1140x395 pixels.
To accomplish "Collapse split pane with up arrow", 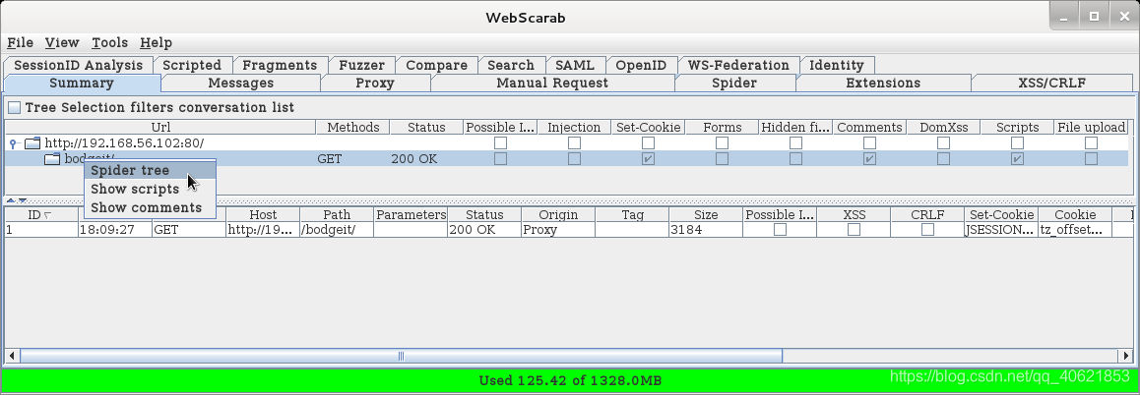I will (x=11, y=200).
